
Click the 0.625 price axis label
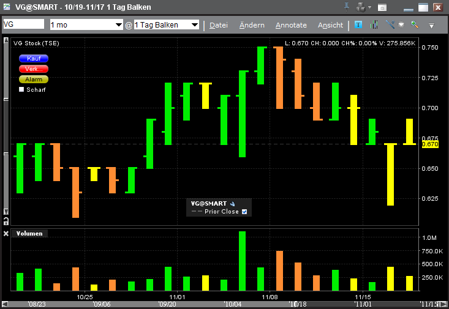click(x=430, y=198)
